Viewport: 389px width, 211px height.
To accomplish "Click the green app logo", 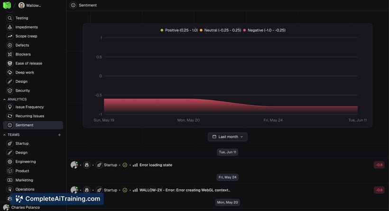I will coord(7,5).
